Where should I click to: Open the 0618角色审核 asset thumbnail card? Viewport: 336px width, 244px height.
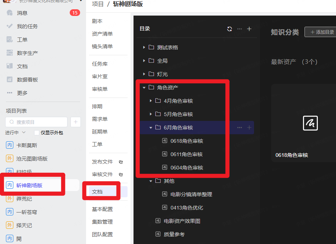coord(303,123)
